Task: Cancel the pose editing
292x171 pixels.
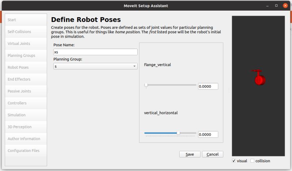Action: click(212, 154)
